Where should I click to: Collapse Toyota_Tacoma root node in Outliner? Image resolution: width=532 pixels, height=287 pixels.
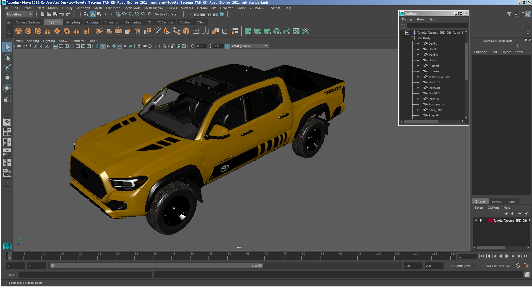coord(407,33)
